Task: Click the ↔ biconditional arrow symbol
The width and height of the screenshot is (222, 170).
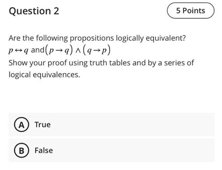Action: point(18,50)
